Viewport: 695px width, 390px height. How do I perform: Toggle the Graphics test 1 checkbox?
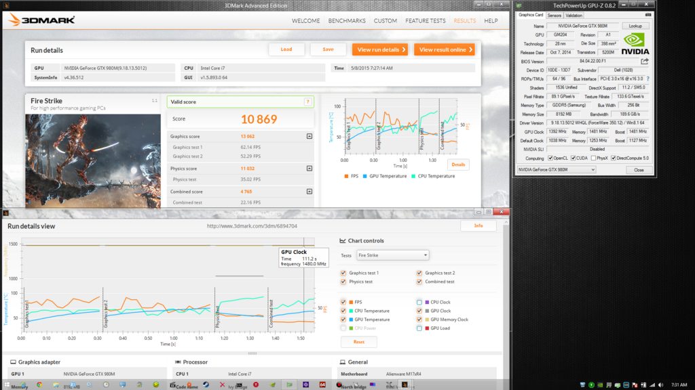[x=343, y=273]
